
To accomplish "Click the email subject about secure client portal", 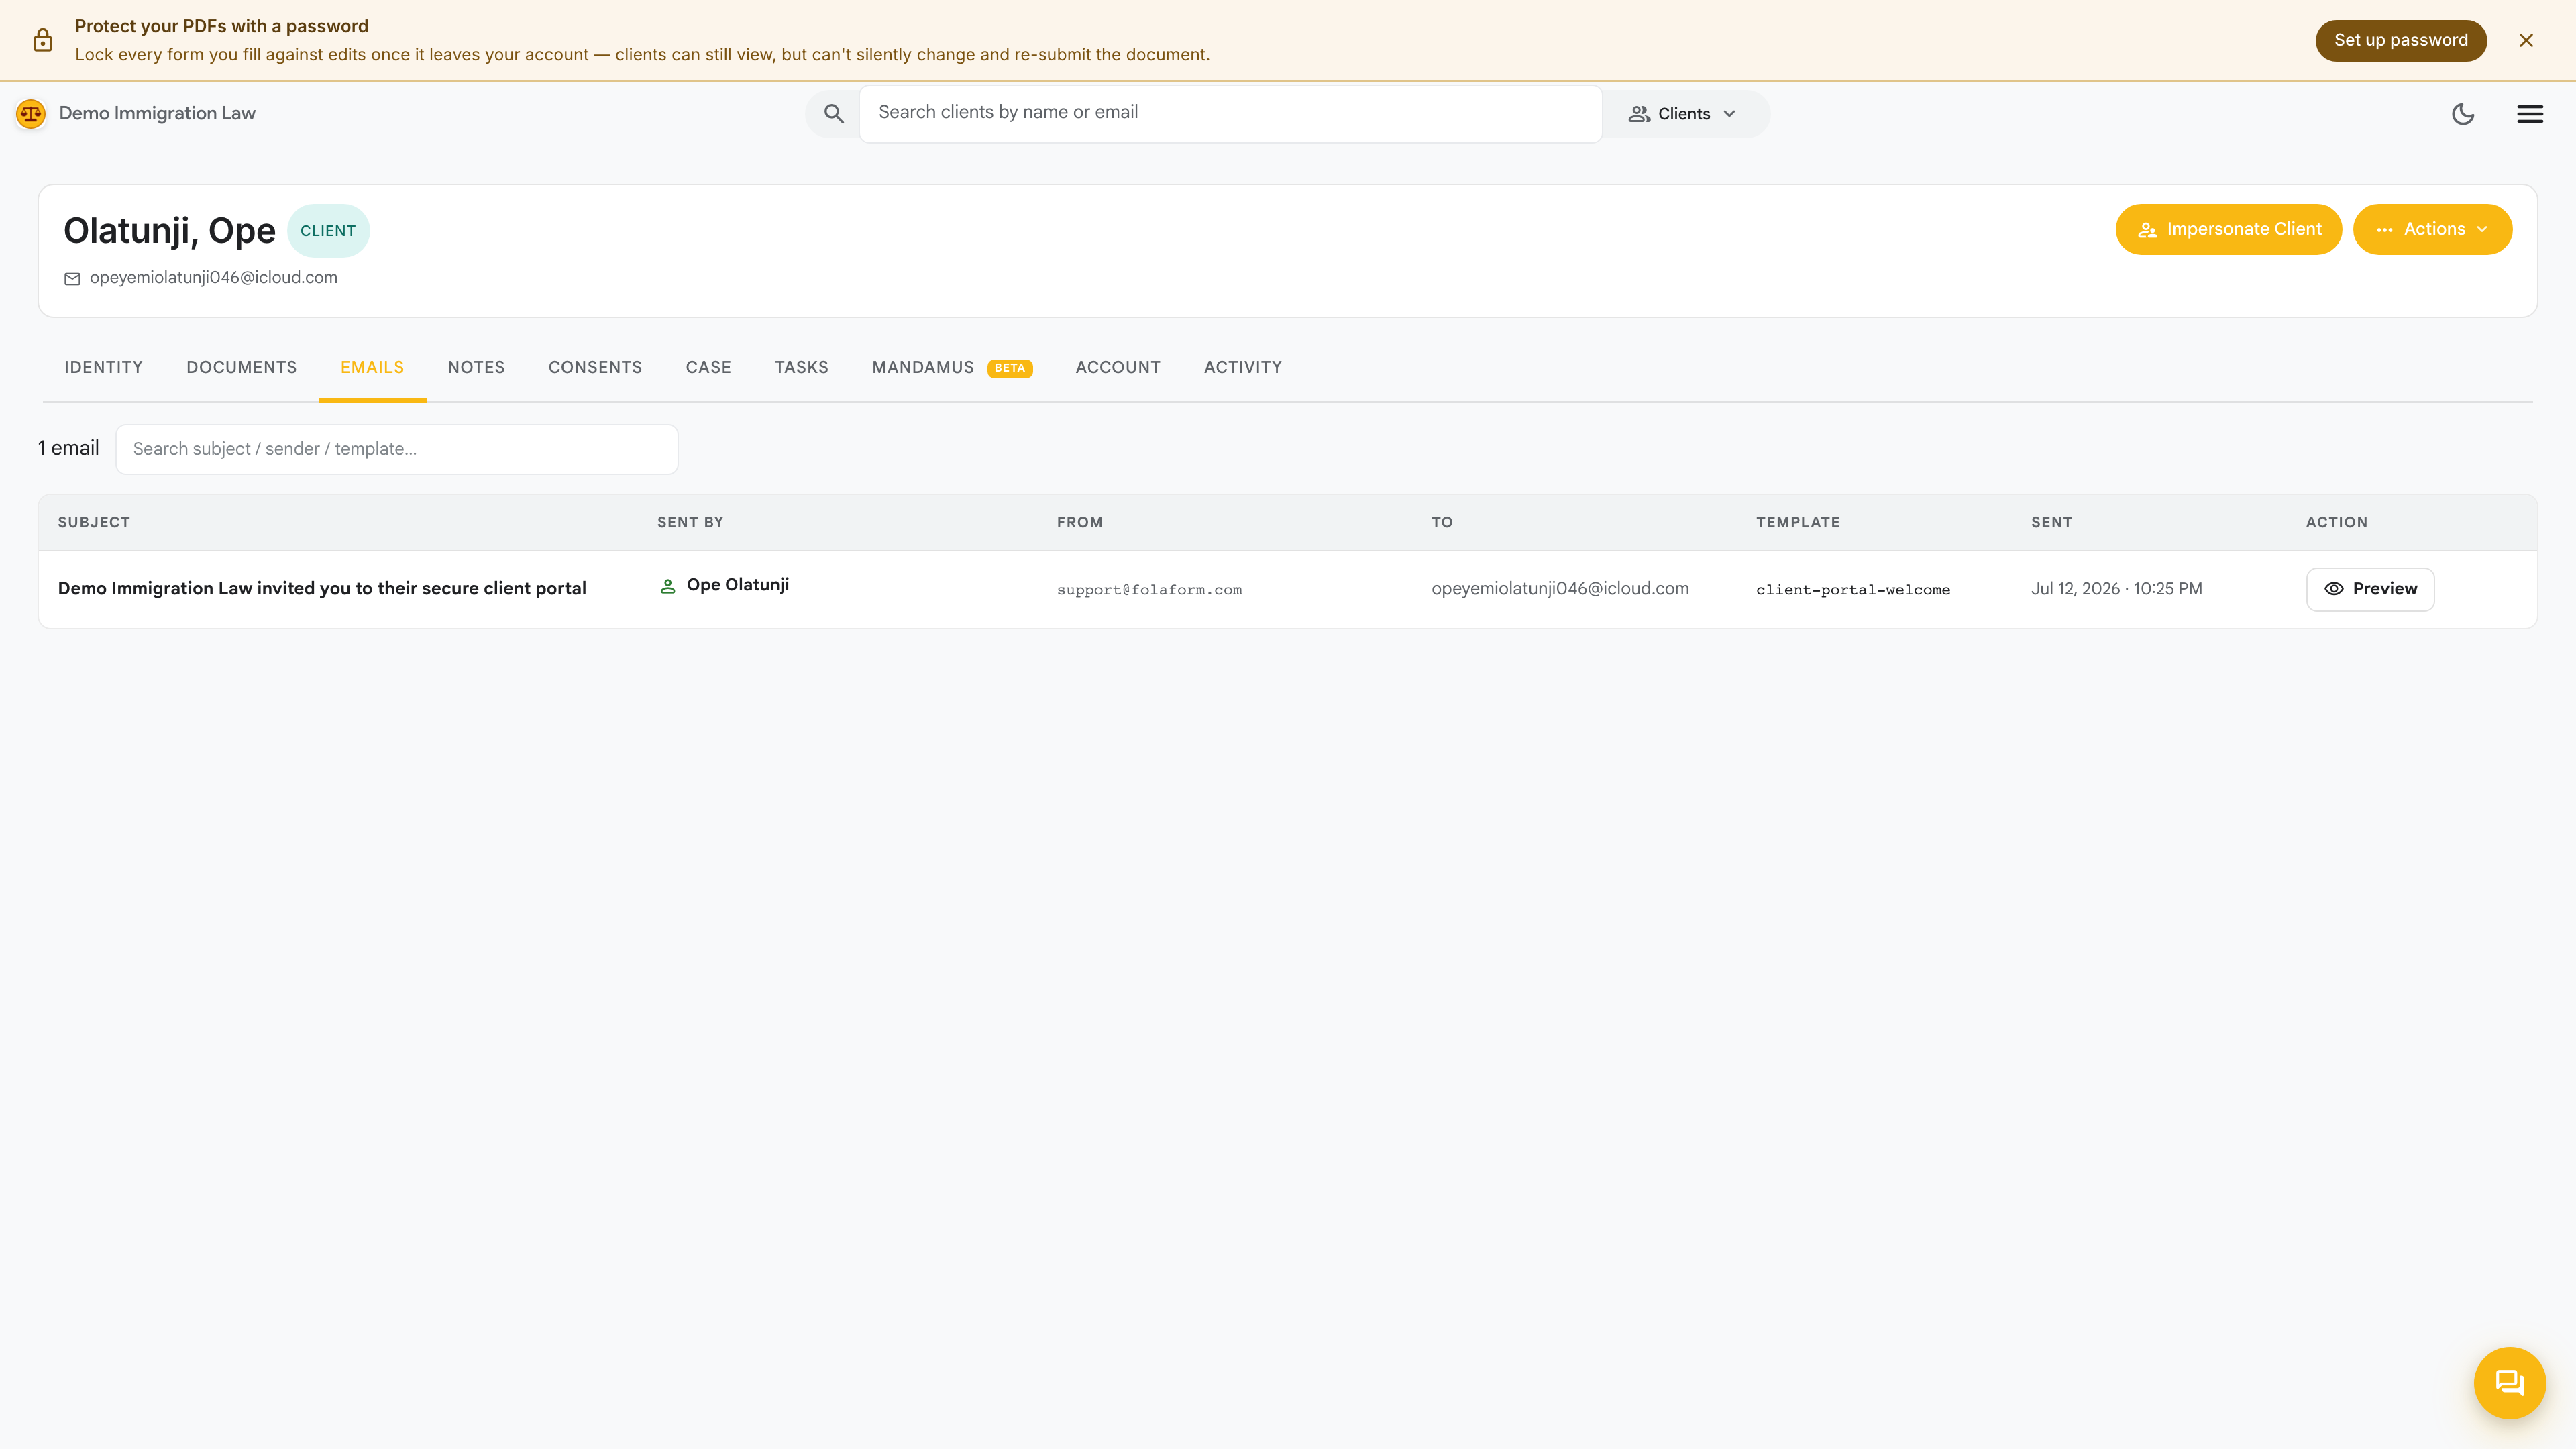I will click(x=322, y=589).
